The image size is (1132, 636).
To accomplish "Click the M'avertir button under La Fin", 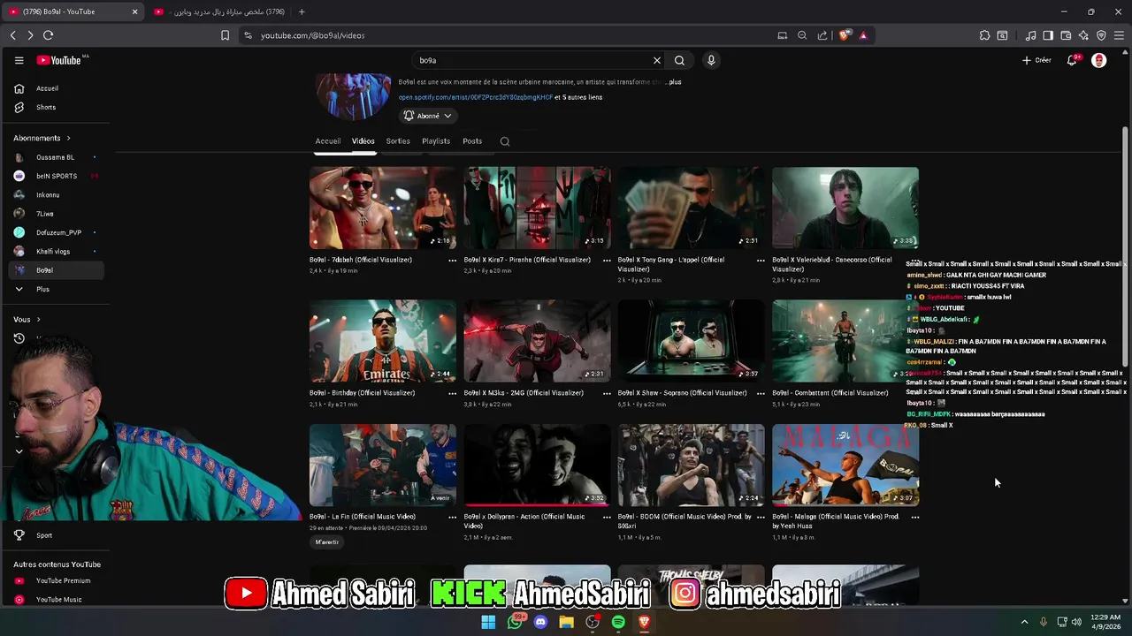I will 327,541.
